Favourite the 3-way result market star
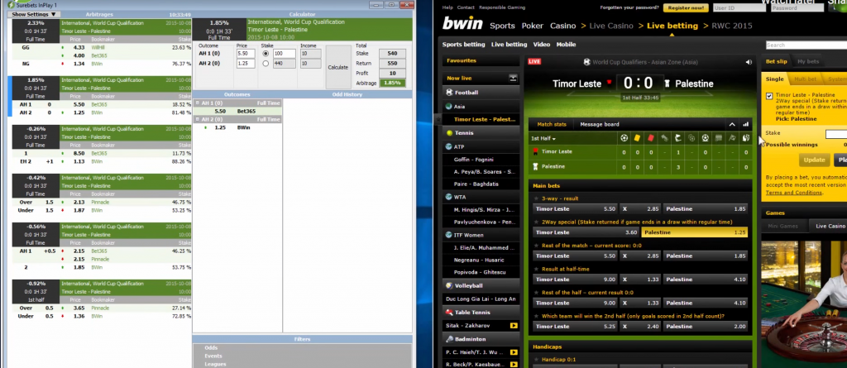 pos(536,198)
